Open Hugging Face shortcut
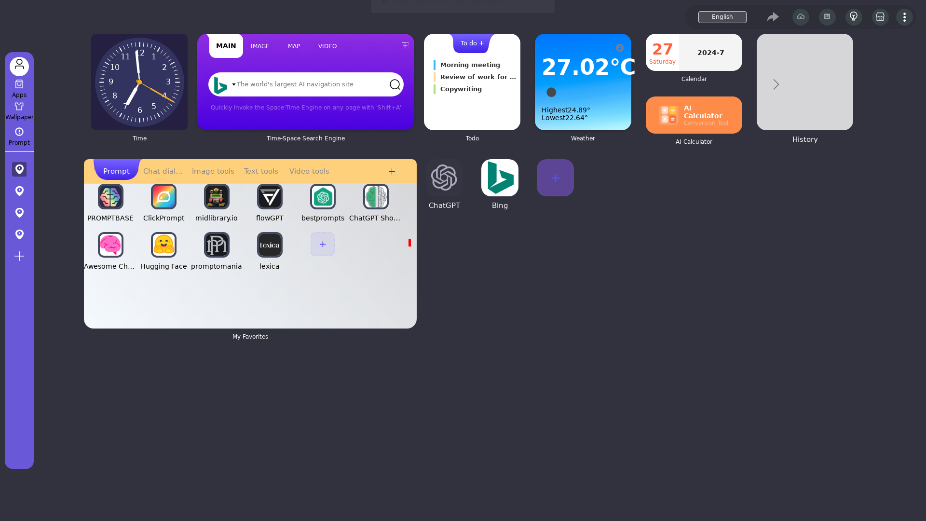The height and width of the screenshot is (521, 926). [163, 245]
